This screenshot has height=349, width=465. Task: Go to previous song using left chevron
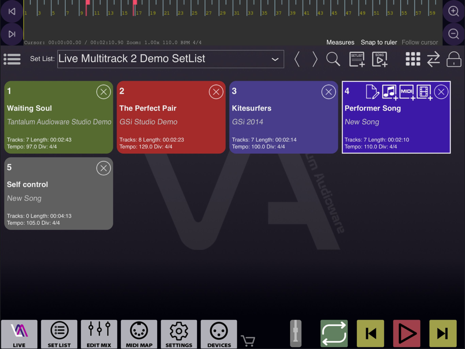point(297,59)
